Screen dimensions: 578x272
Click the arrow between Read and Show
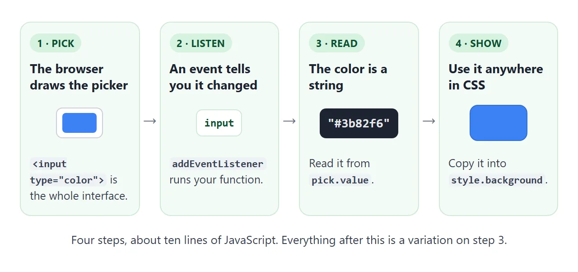429,121
